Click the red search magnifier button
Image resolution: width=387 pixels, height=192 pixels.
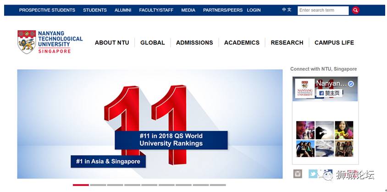pyautogui.click(x=356, y=10)
